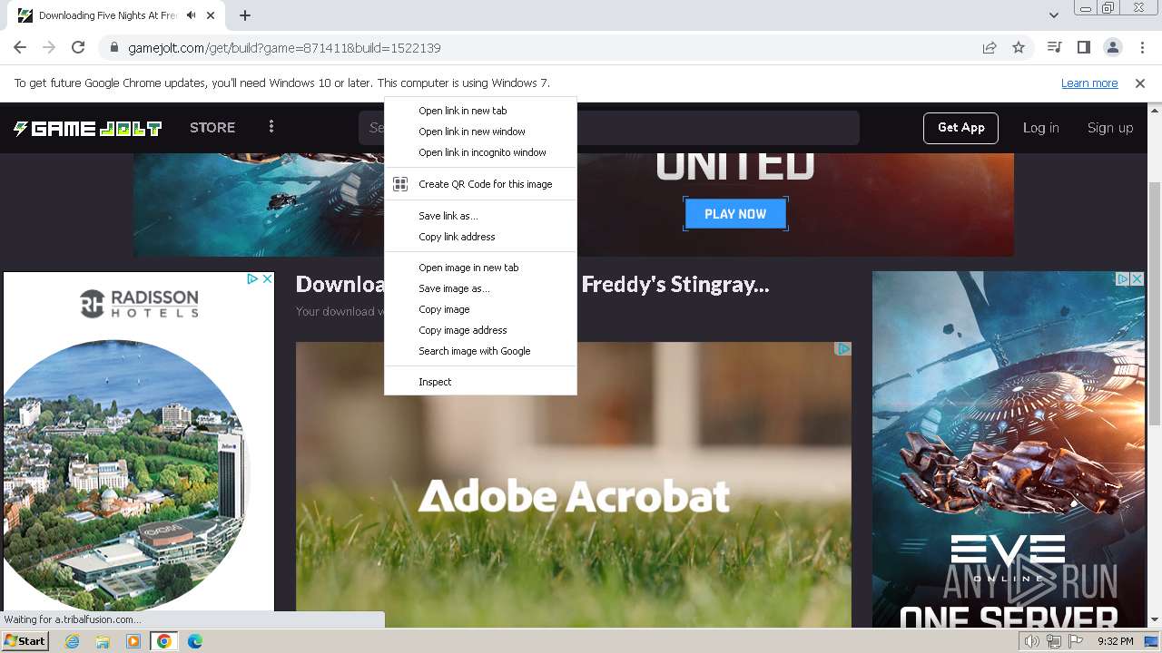The image size is (1162, 653).
Task: Select Open link in new window
Action: [480, 132]
